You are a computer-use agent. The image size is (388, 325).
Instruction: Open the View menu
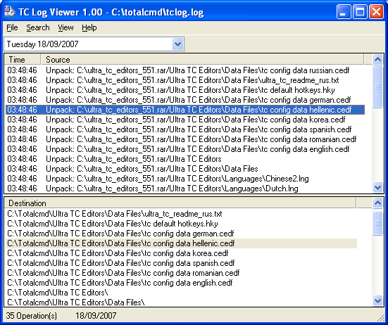click(65, 27)
